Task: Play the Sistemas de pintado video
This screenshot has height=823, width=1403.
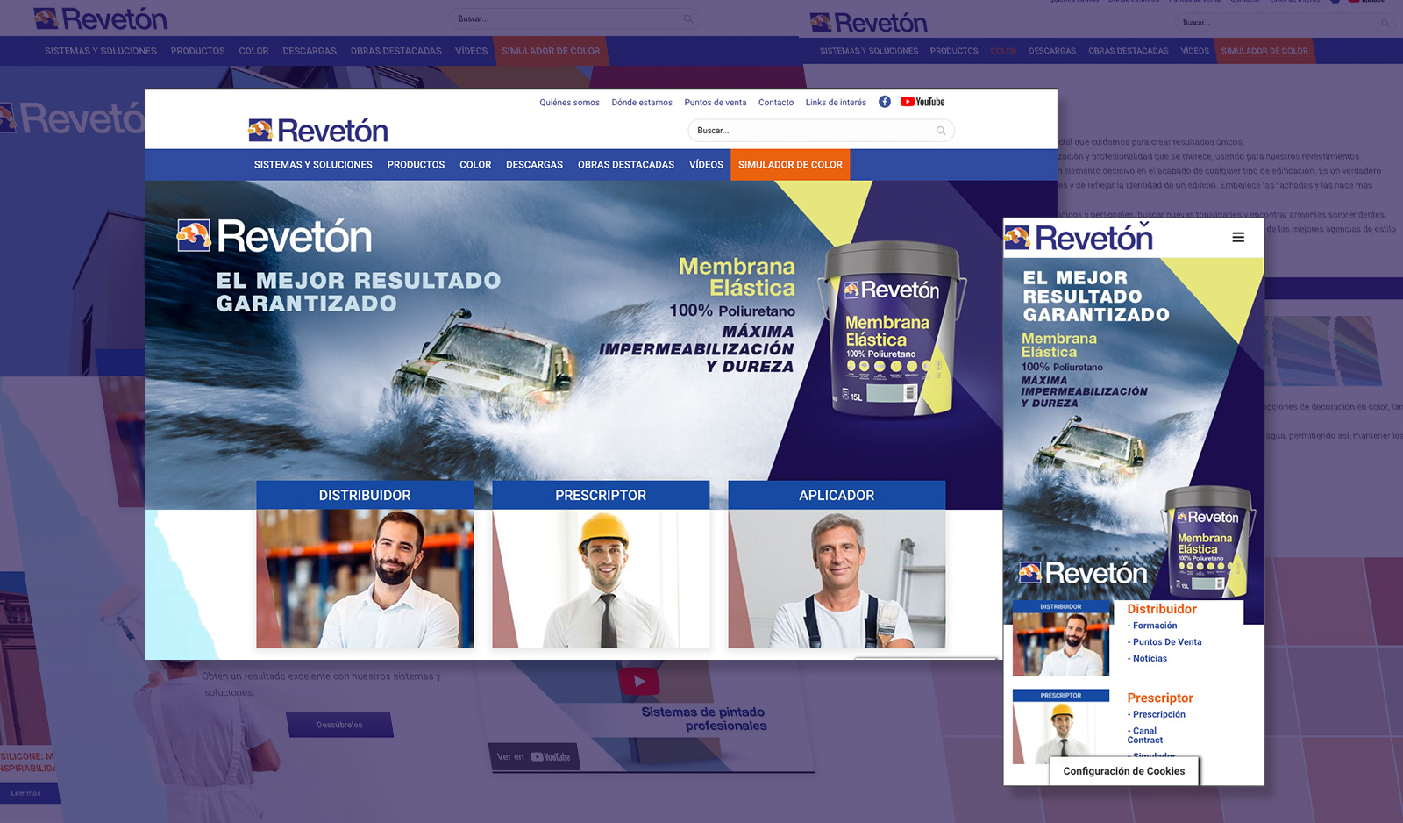Action: [639, 681]
